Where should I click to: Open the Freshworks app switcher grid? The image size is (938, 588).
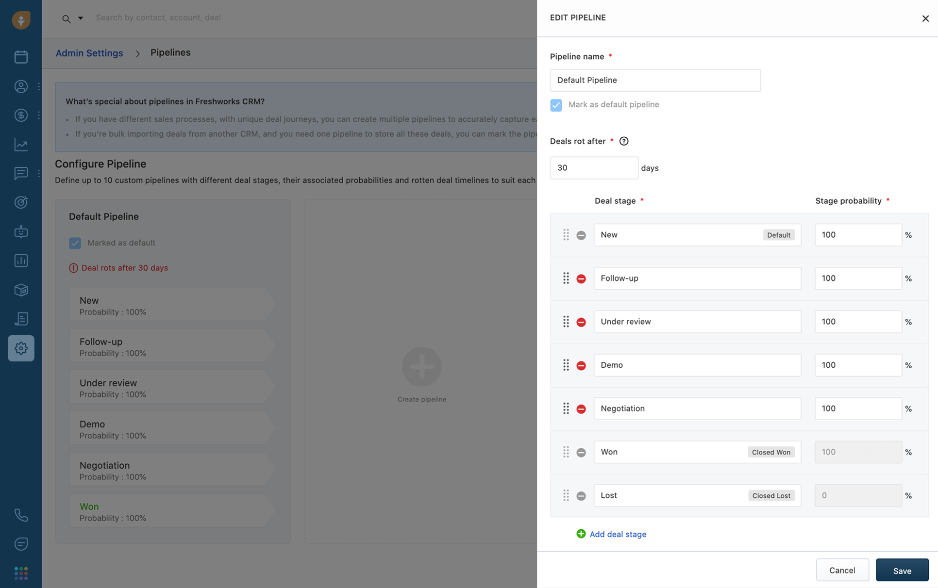pos(21,573)
